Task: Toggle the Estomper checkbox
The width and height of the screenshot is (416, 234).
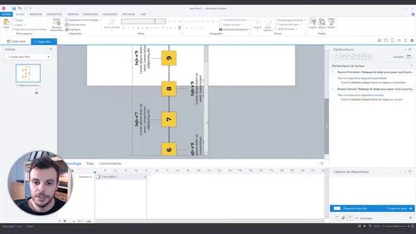Action: (x=357, y=218)
